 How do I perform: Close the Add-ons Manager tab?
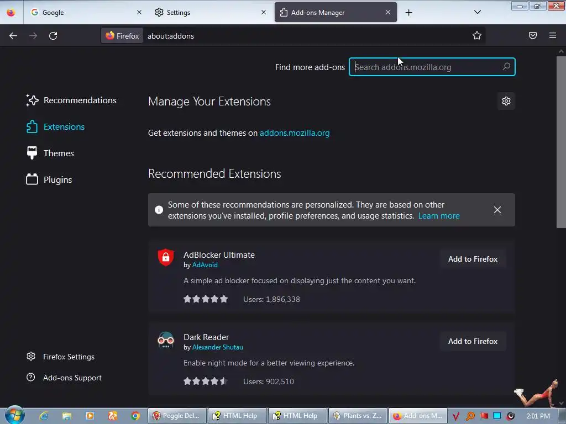pyautogui.click(x=387, y=12)
